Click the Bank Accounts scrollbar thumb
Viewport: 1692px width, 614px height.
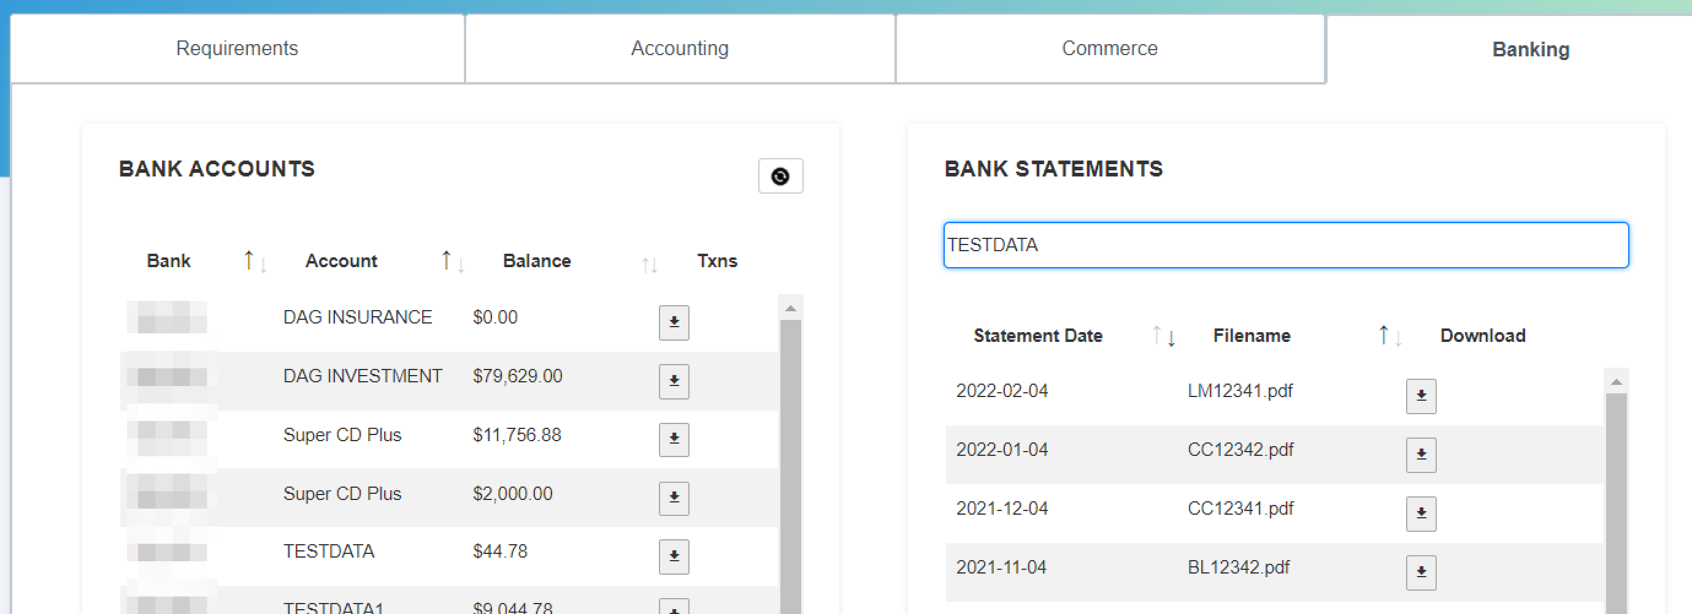[791, 467]
